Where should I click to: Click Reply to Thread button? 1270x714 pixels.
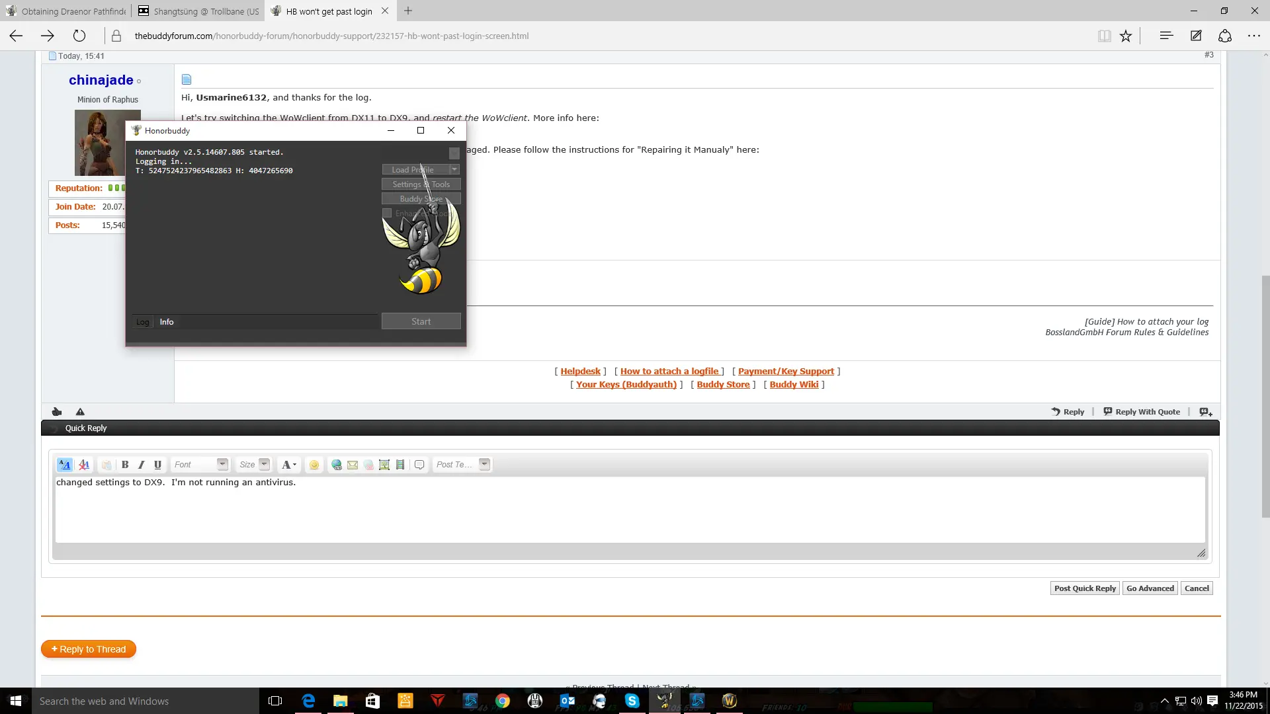point(89,649)
